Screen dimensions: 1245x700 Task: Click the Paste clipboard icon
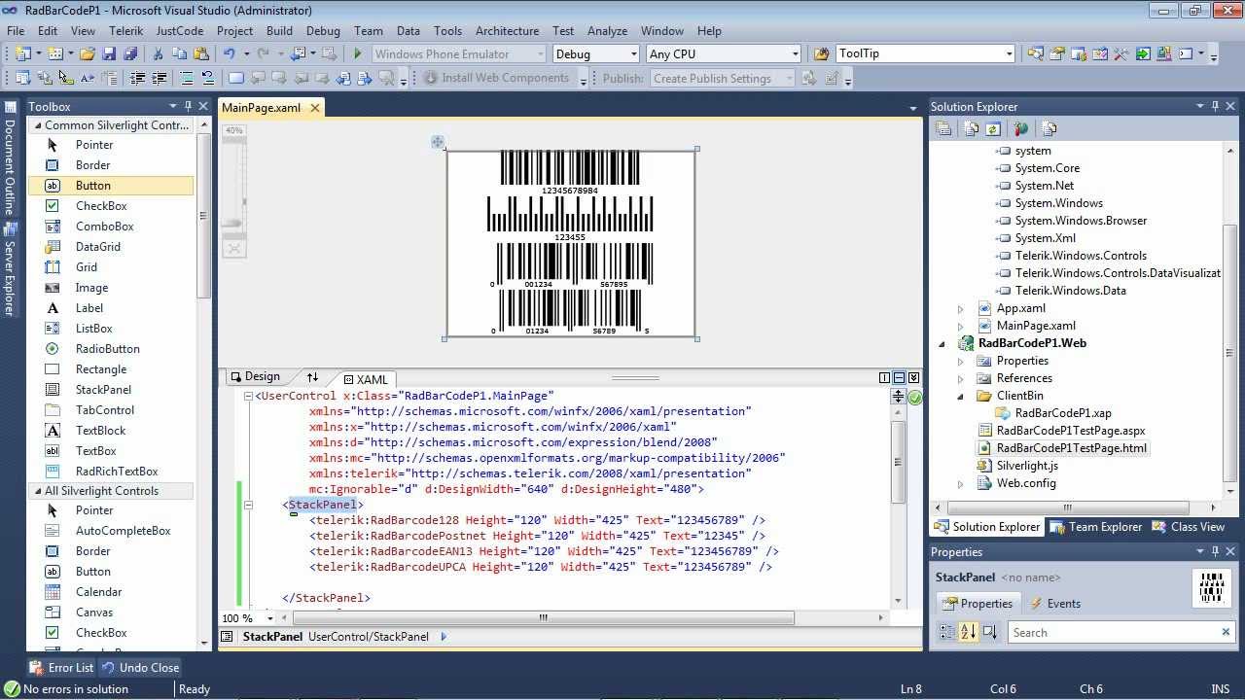[x=201, y=53]
